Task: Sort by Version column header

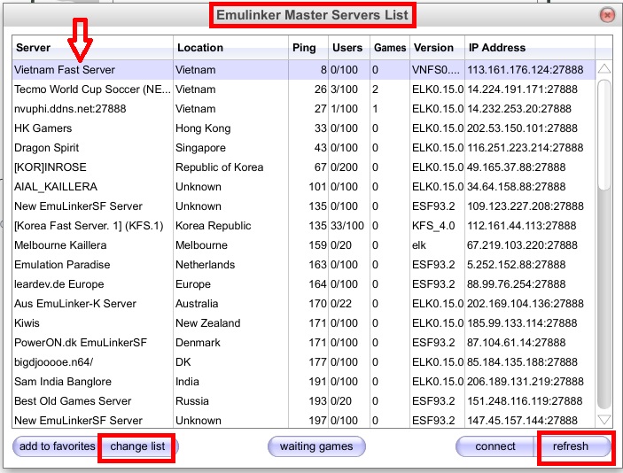Action: click(437, 48)
